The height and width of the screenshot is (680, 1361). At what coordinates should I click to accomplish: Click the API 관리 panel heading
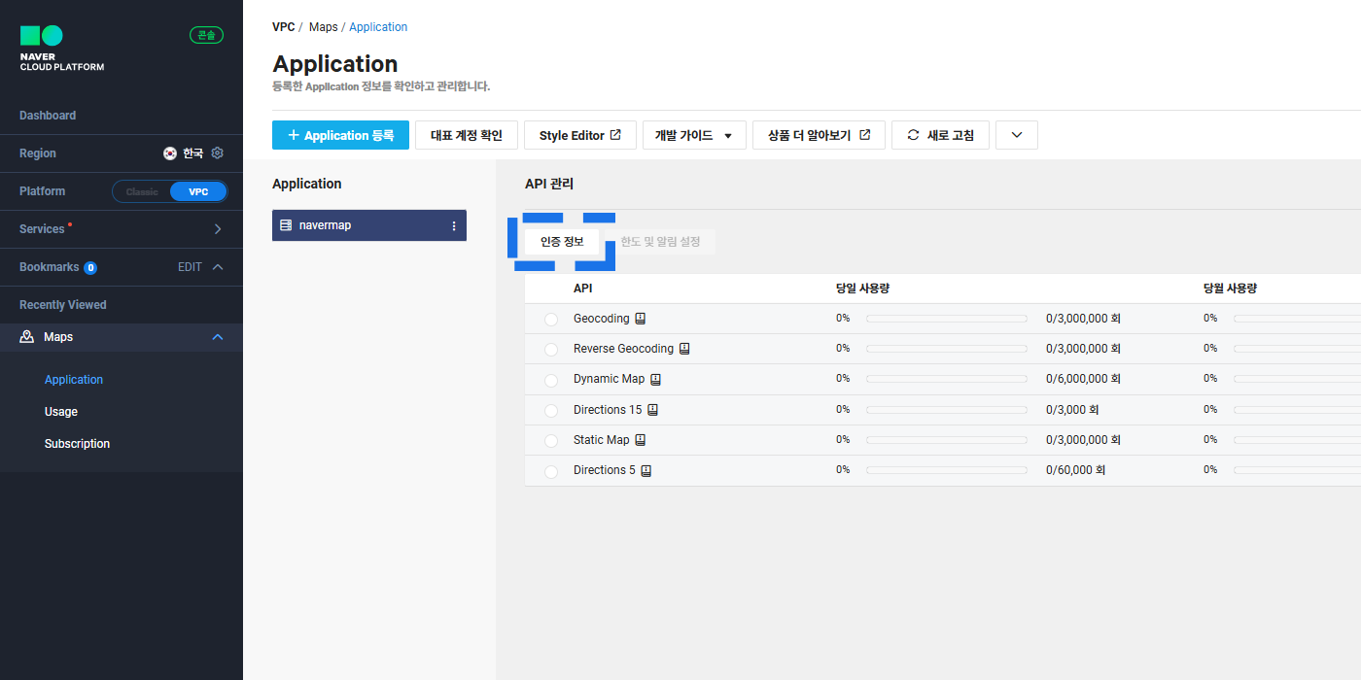549,185
